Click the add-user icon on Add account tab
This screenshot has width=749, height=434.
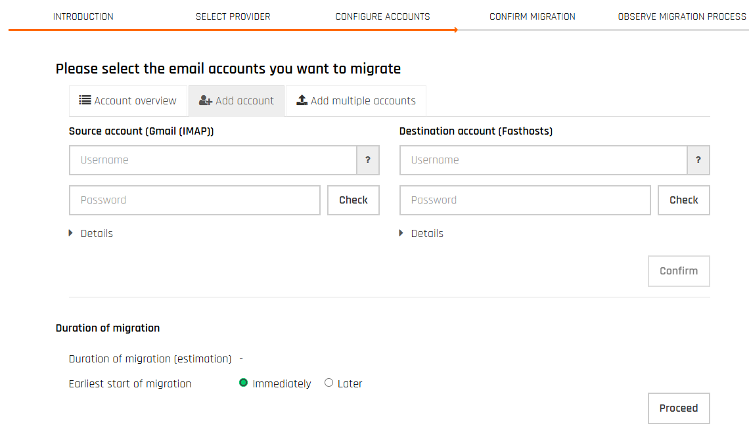pyautogui.click(x=205, y=100)
